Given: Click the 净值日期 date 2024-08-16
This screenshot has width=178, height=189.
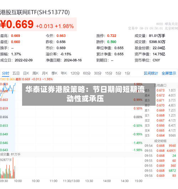Looking at the screenshot, I should pyautogui.click(x=73, y=60).
